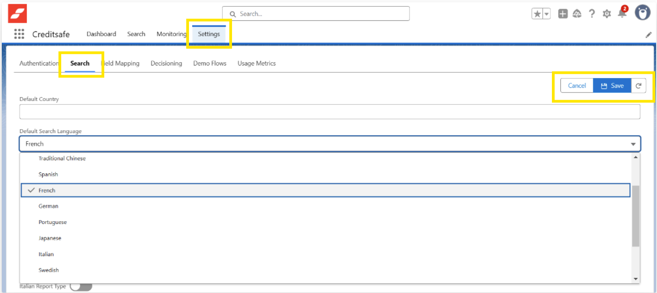Click the language list scroll-up arrow
This screenshot has width=657, height=293.
pyautogui.click(x=635, y=157)
